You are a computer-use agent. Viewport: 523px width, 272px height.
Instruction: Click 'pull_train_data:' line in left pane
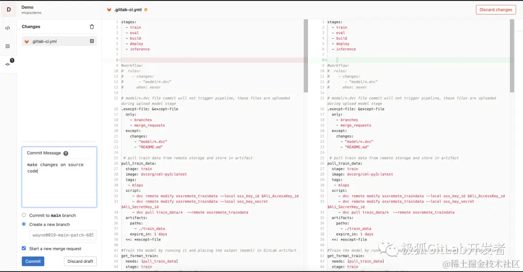pos(138,163)
